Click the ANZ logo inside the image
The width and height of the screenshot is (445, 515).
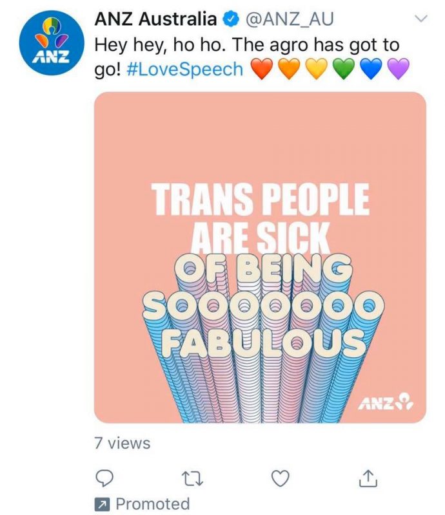[x=386, y=403]
